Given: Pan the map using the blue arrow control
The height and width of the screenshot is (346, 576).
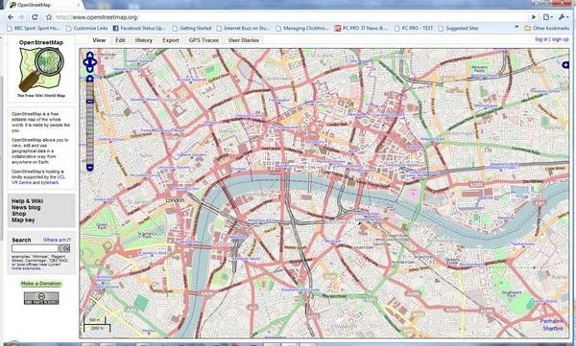Looking at the screenshot, I should (90, 62).
